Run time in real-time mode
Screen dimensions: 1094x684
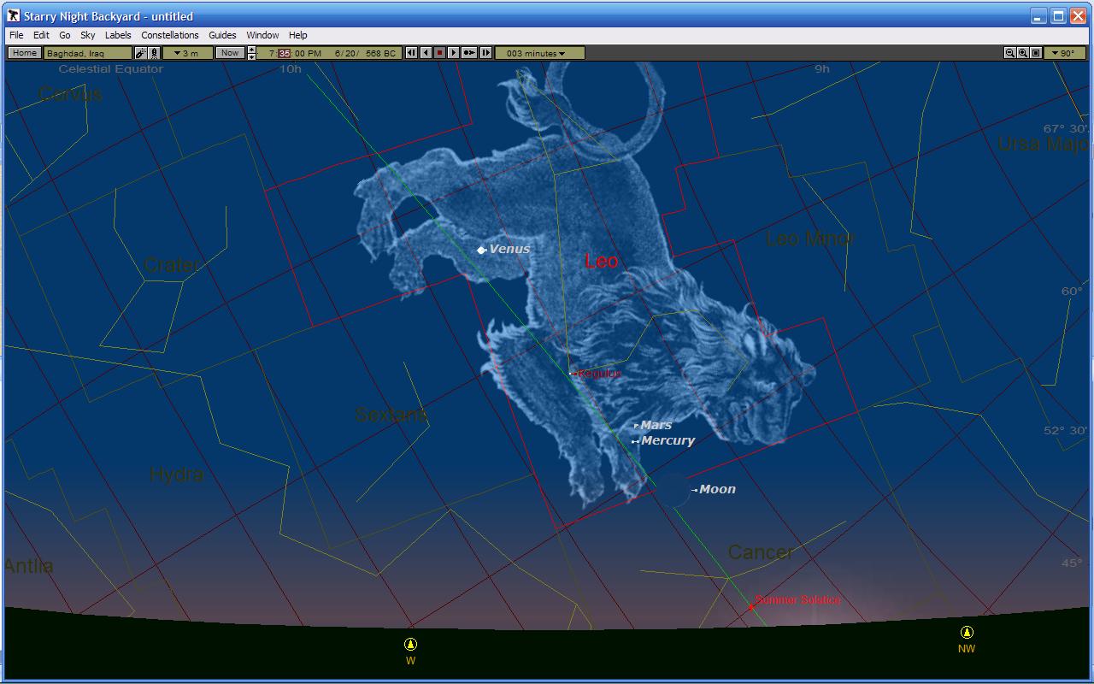[x=469, y=53]
